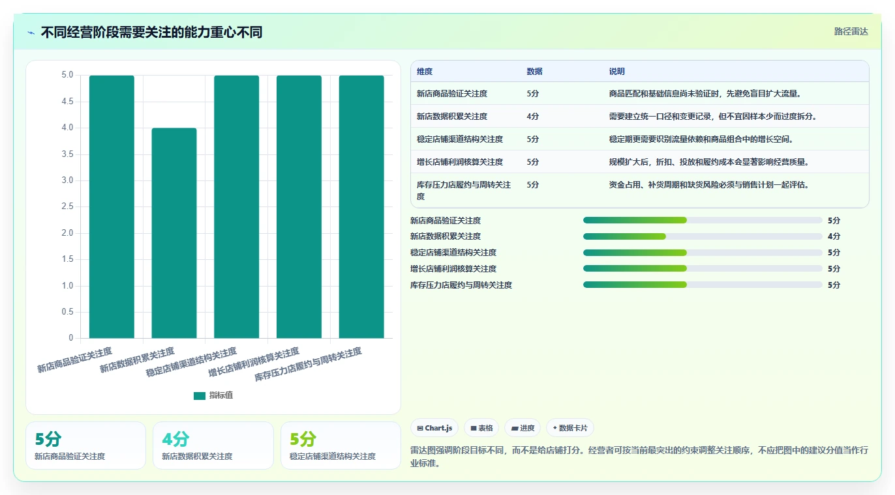Click the 库存压力店履约与周转关注度 progress bar
Viewport: 895px width, 495px height.
[703, 285]
